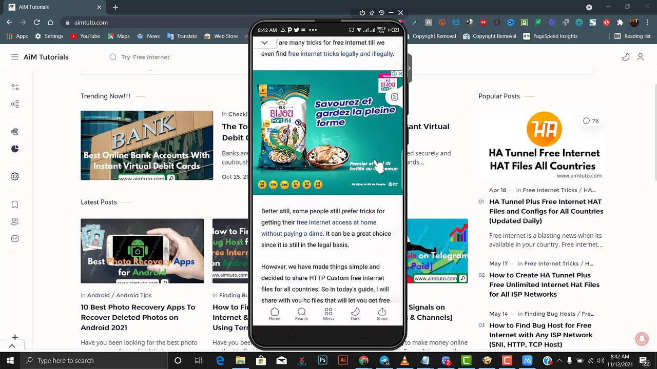Open the Windows Start menu
This screenshot has height=369, width=657.
tap(10, 360)
